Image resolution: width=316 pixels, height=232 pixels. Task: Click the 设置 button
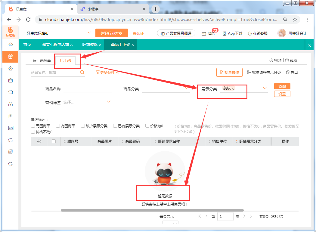click(x=282, y=94)
